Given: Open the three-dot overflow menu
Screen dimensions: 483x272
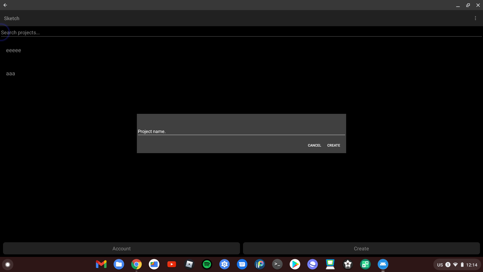Looking at the screenshot, I should pos(475,18).
